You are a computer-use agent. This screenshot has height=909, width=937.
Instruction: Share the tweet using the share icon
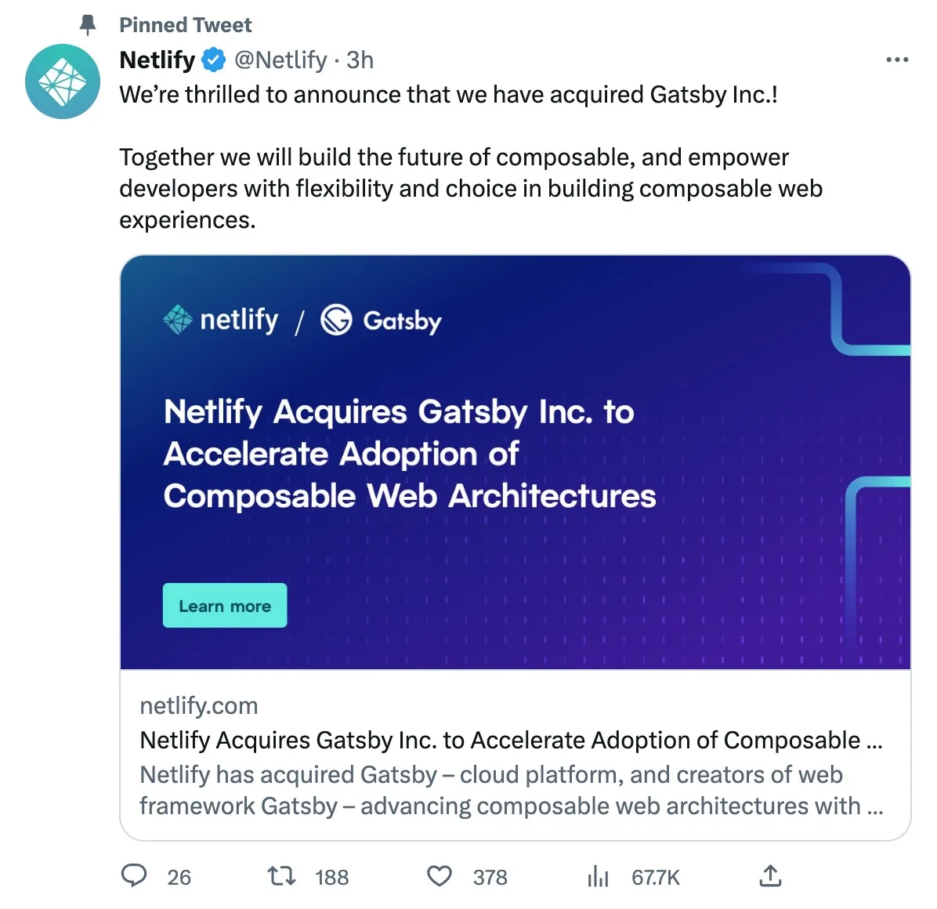pos(772,875)
